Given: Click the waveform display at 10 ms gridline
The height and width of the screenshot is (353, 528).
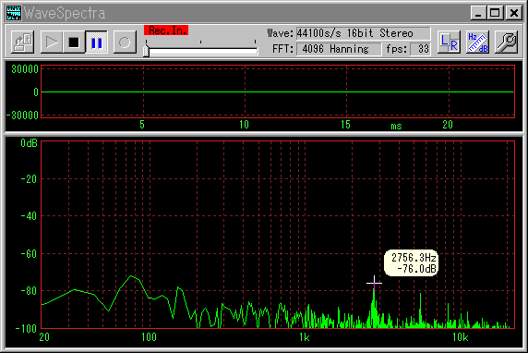Looking at the screenshot, I should [x=246, y=91].
